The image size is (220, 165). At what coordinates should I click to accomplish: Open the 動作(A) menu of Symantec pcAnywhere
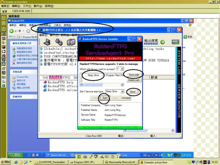pyautogui.click(x=38, y=6)
